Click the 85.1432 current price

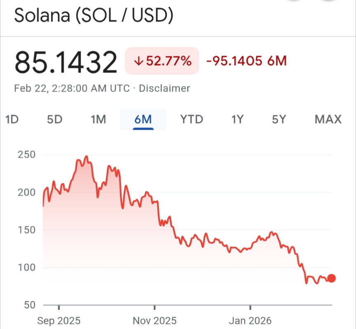[66, 62]
